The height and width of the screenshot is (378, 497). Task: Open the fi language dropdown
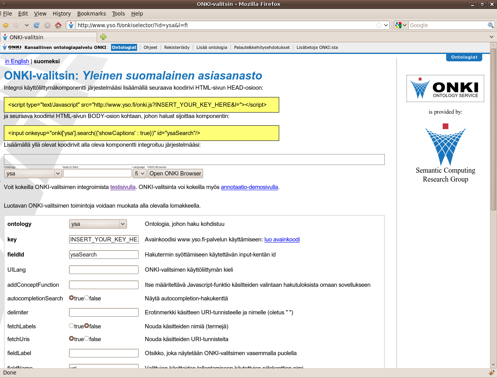pos(139,173)
